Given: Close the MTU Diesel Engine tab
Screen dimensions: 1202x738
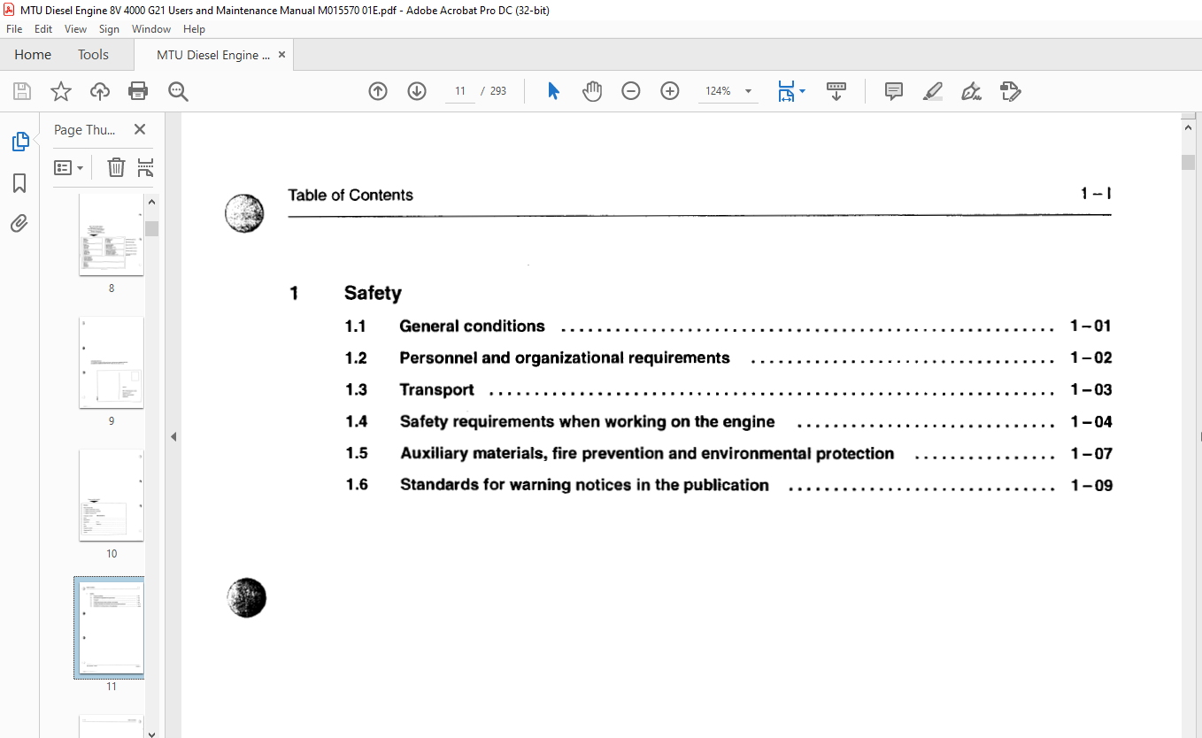Looking at the screenshot, I should point(282,55).
